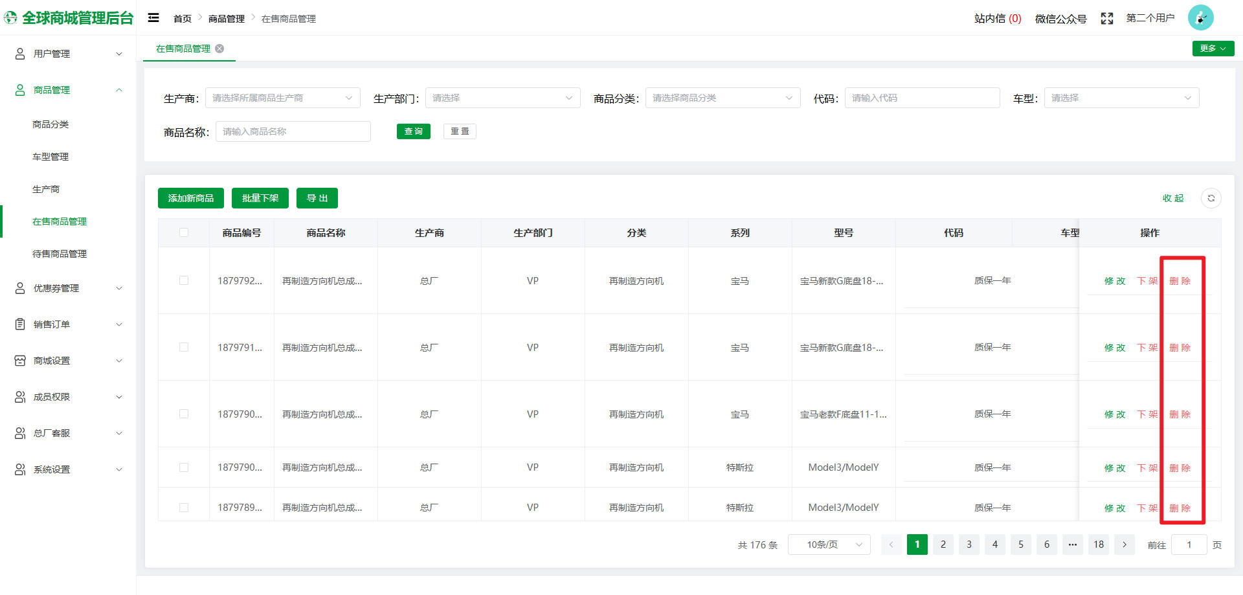Click the table refresh icon
The image size is (1243, 595).
click(1211, 198)
